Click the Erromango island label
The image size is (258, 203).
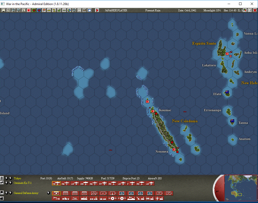(212, 110)
